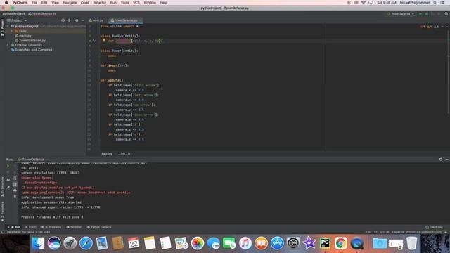The image size is (450, 253).
Task: Open the File menu
Action: pyautogui.click(x=34, y=3)
